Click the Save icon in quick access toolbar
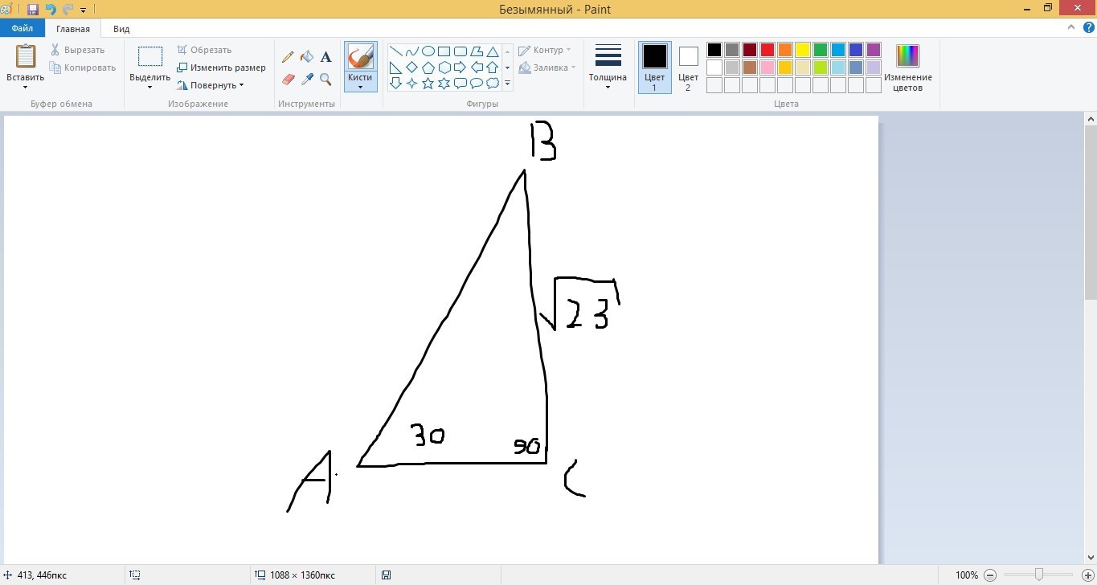Screen dimensions: 1097x585 (x=33, y=10)
